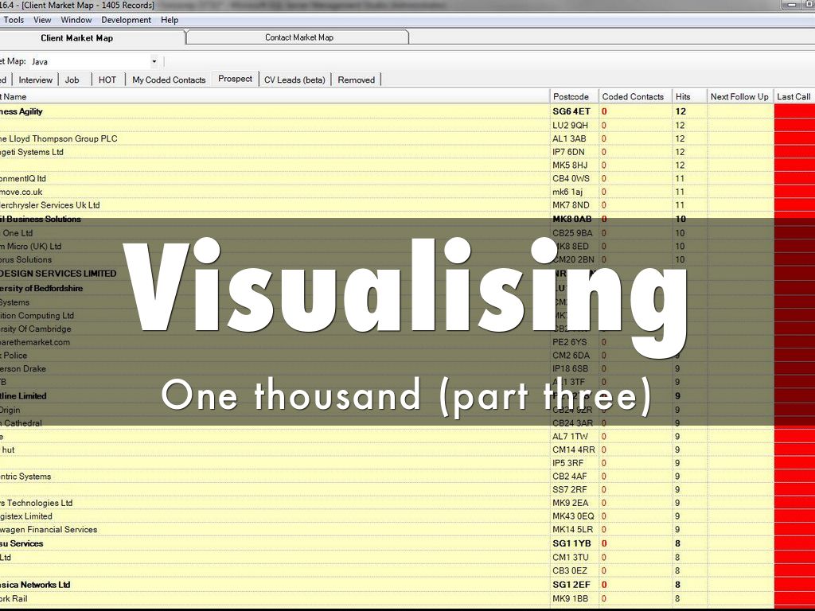815x611 pixels.
Task: Sort by the Hits column header
Action: point(683,97)
